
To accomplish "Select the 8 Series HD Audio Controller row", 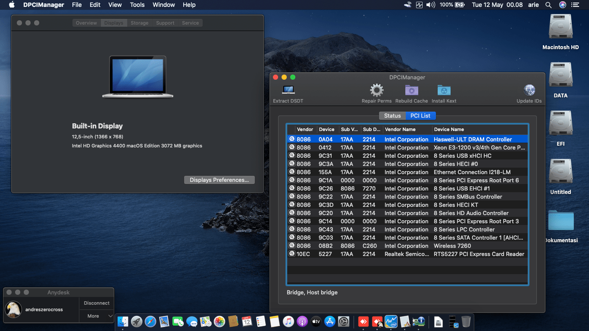I will point(407,213).
